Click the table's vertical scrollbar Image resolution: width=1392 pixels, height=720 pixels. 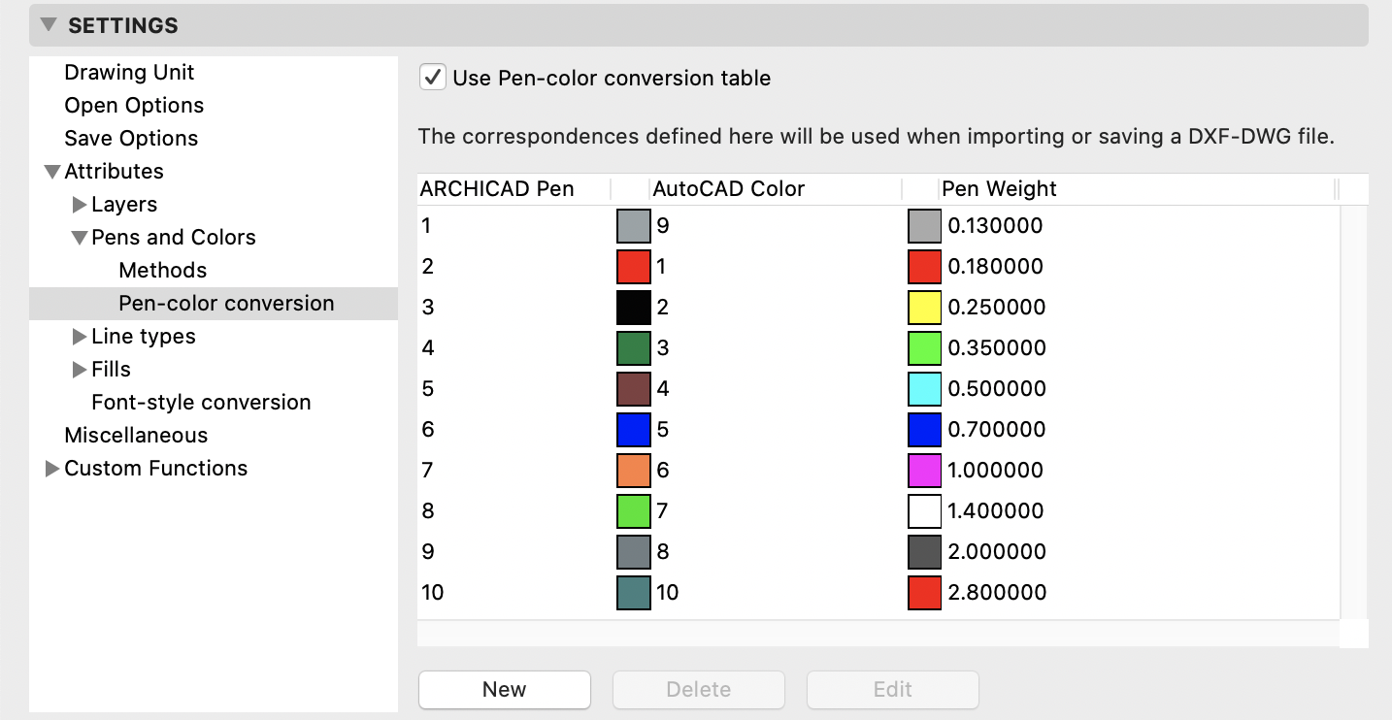(1354, 412)
